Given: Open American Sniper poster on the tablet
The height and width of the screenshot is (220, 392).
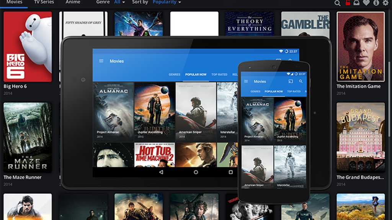Looking at the screenshot, I should (196, 112).
